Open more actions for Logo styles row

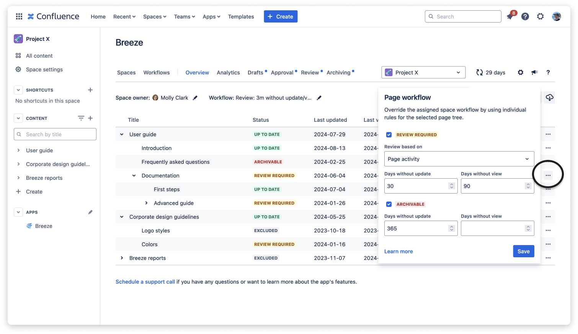548,231
